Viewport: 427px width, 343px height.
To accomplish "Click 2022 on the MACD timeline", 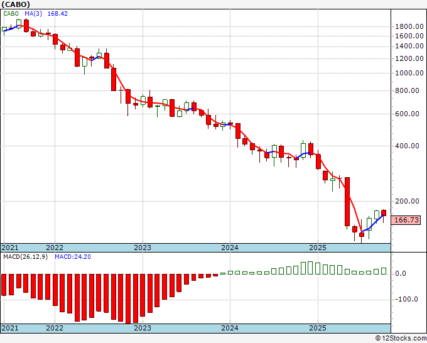I will pyautogui.click(x=55, y=328).
